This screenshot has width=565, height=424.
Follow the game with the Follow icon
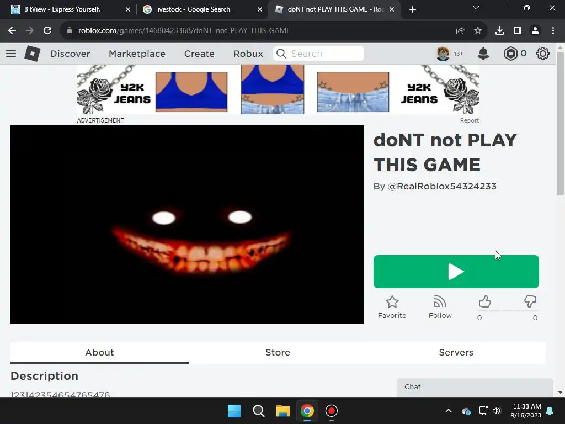coord(440,307)
